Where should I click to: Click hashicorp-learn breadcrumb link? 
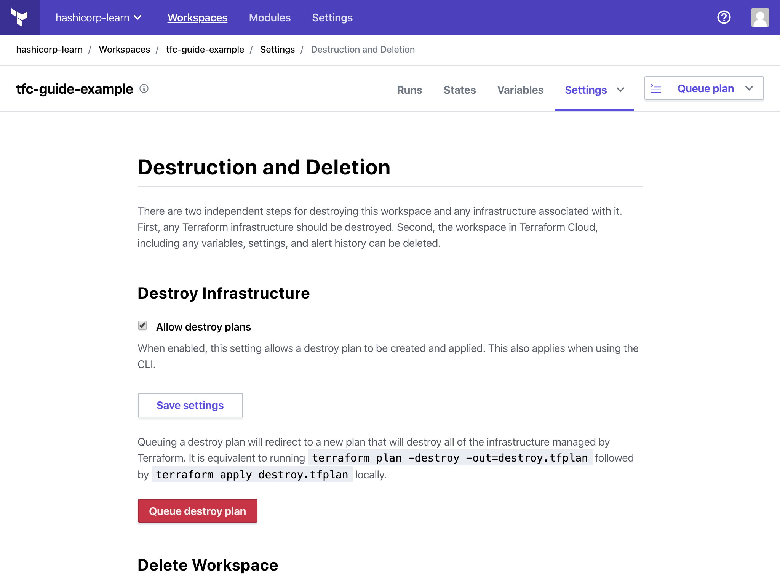click(x=50, y=50)
